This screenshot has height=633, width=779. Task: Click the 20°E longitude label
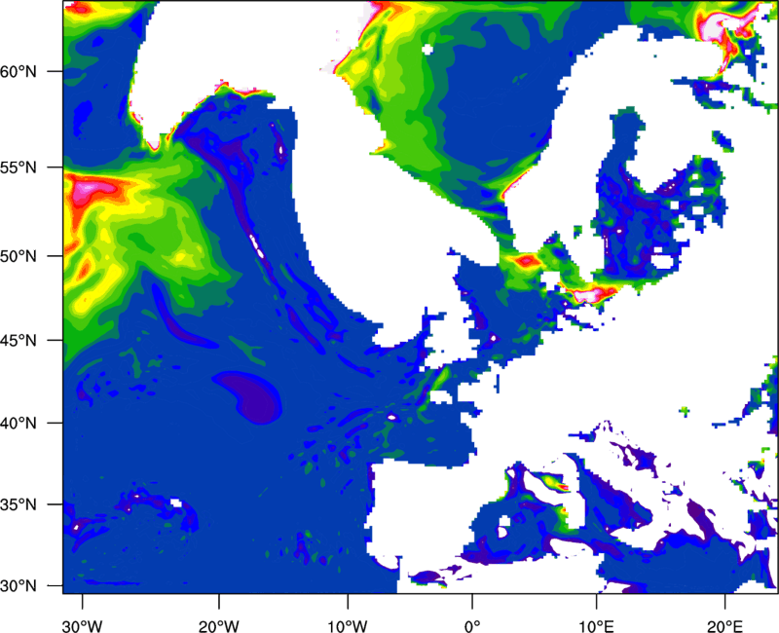724,626
